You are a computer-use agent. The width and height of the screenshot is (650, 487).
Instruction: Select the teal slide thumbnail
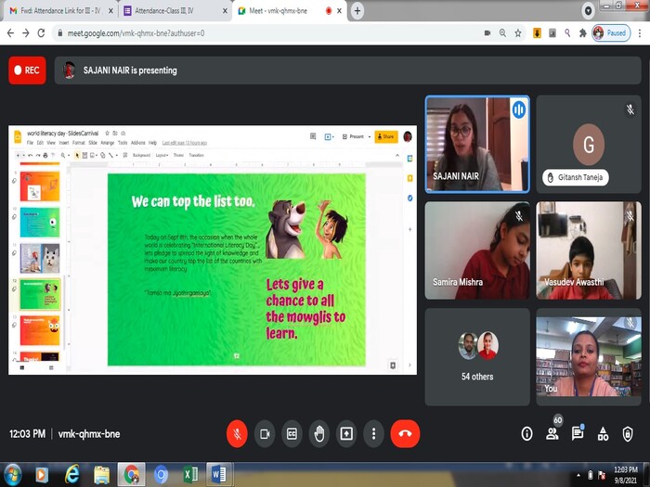pos(40,223)
